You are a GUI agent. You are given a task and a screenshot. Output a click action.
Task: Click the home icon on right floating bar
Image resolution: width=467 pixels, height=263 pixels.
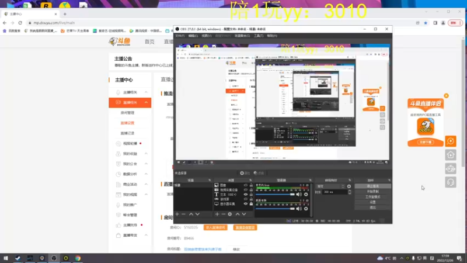451,155
